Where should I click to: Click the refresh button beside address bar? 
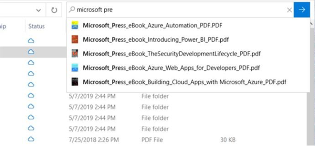coord(54,10)
